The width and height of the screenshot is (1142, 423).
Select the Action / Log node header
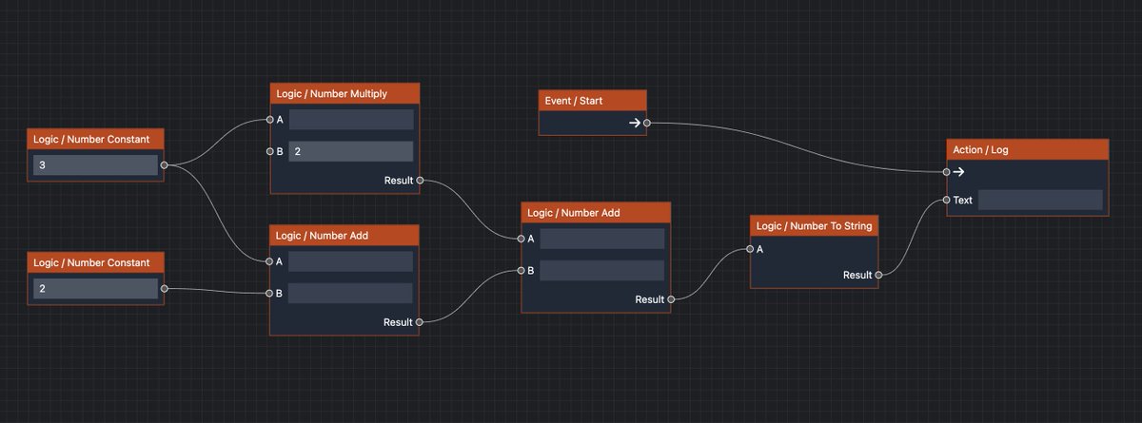click(1028, 149)
